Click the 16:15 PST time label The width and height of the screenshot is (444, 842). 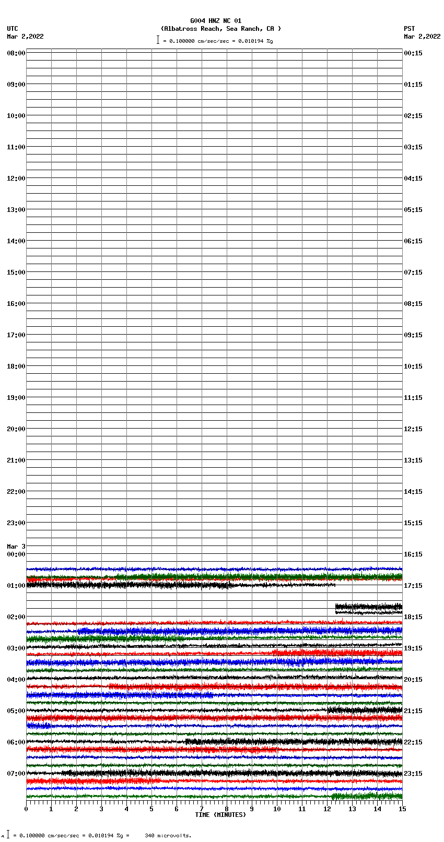coord(413,554)
